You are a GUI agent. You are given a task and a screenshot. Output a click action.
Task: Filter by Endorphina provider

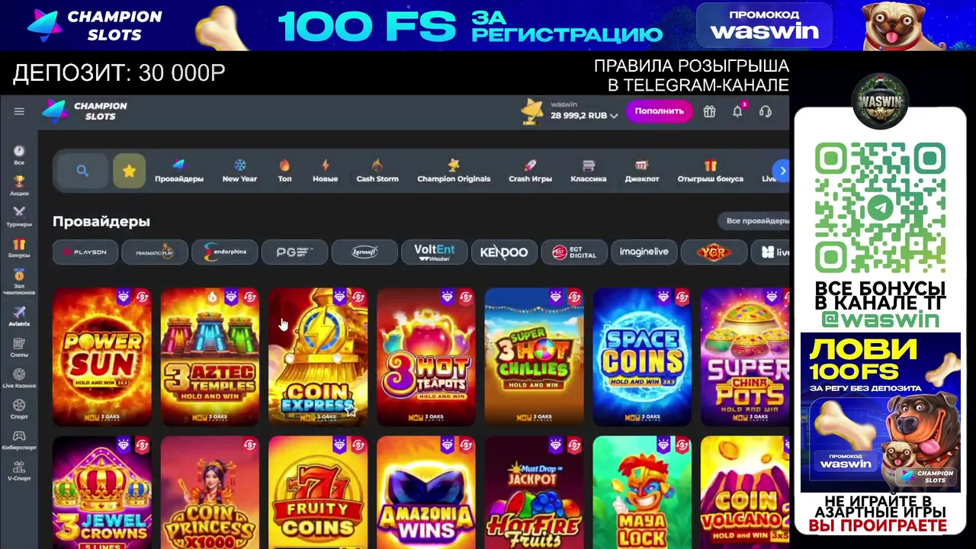tap(224, 252)
